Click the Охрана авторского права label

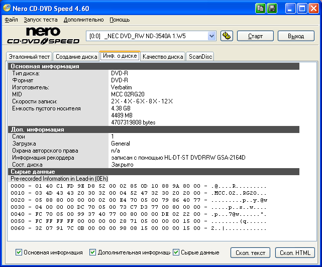pos(45,151)
